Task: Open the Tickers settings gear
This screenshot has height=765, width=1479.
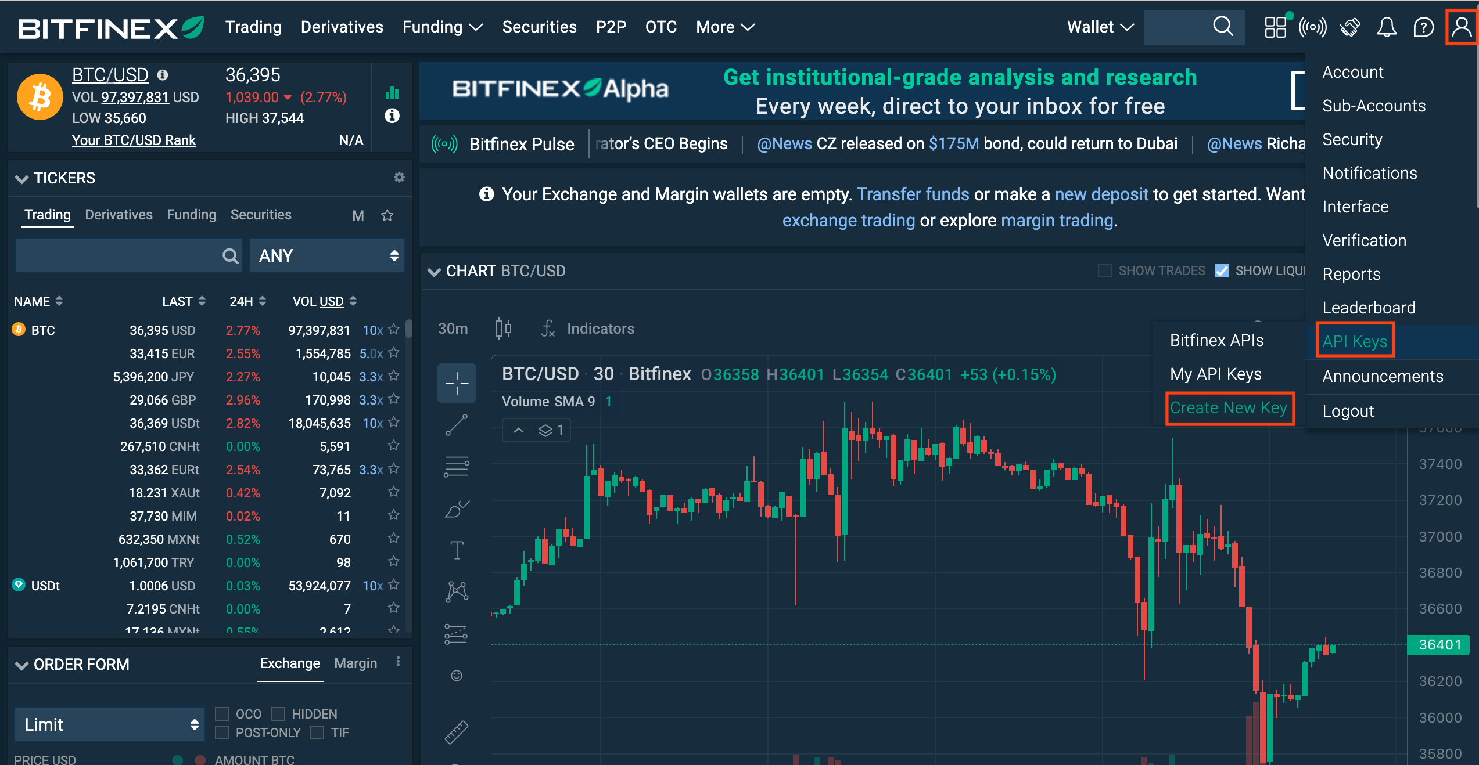Action: coord(399,177)
